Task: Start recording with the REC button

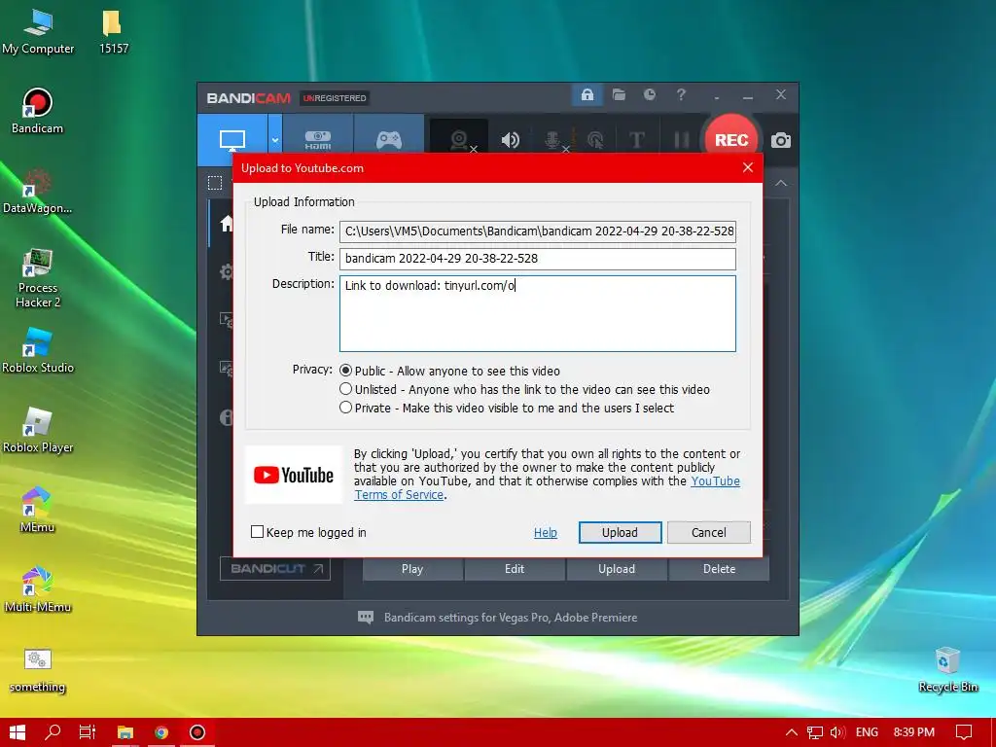Action: tap(731, 140)
